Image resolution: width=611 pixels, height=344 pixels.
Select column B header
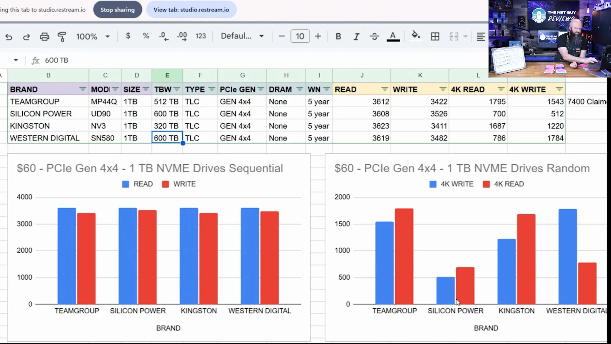coord(48,75)
